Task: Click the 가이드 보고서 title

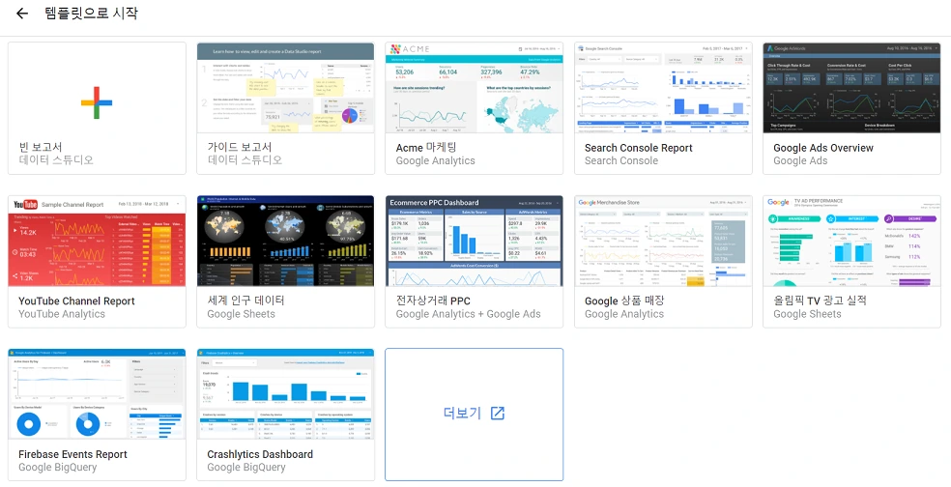Action: click(240, 148)
